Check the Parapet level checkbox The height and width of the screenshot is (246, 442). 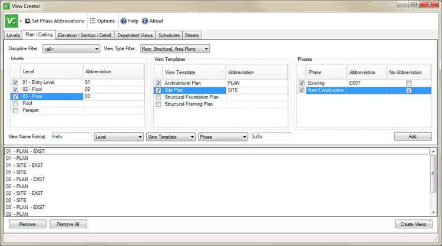click(x=15, y=110)
